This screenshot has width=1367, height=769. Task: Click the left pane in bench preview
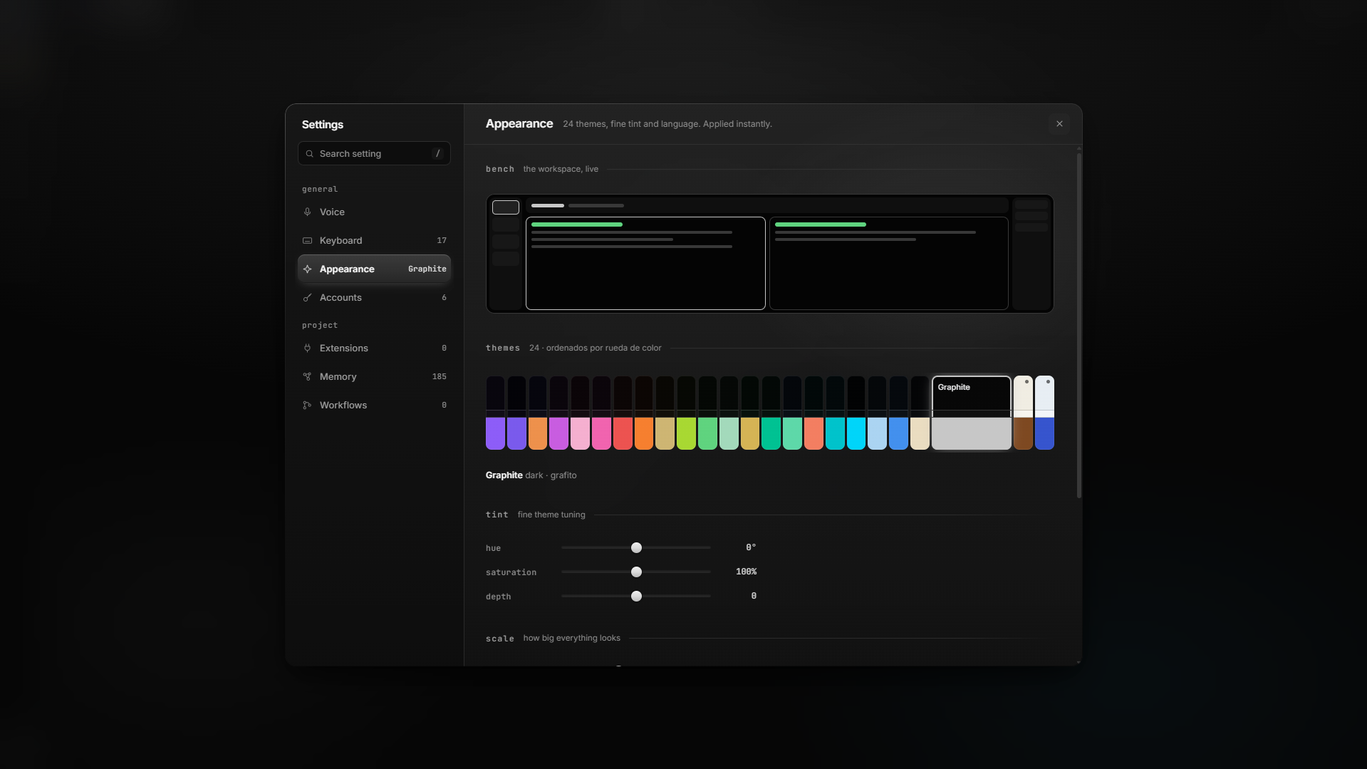[x=645, y=263]
